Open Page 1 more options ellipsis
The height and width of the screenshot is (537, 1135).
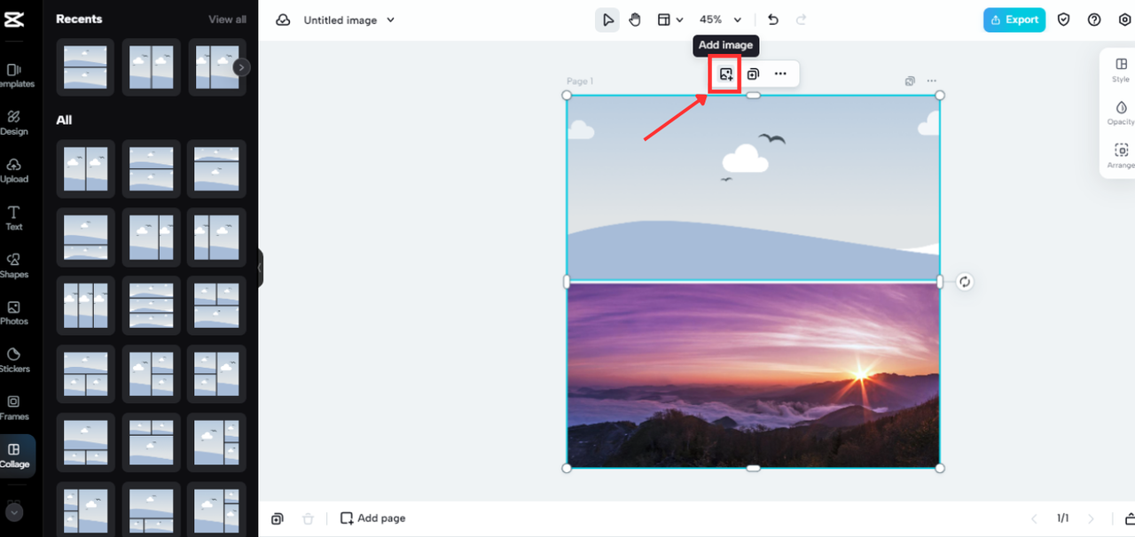click(931, 81)
